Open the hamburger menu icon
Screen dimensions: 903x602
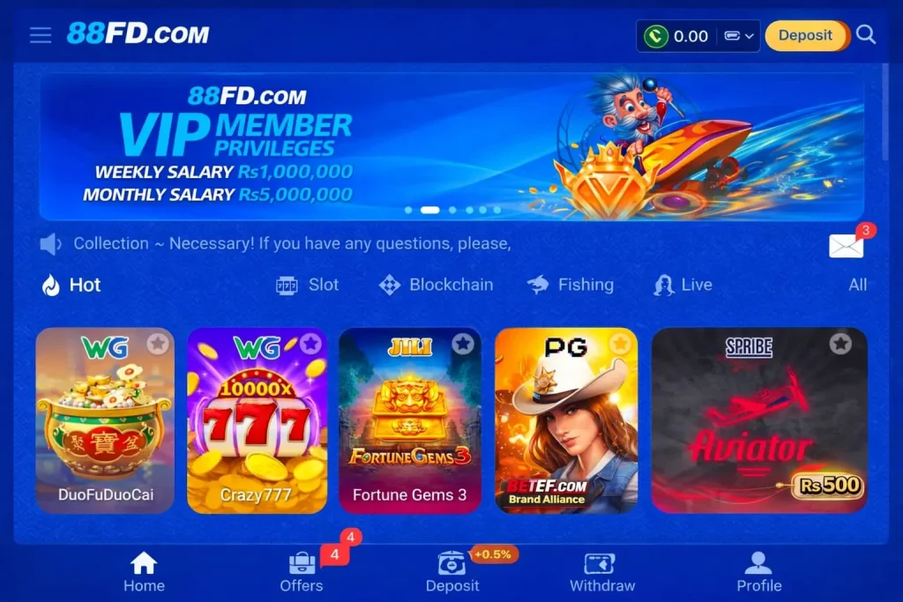click(41, 35)
